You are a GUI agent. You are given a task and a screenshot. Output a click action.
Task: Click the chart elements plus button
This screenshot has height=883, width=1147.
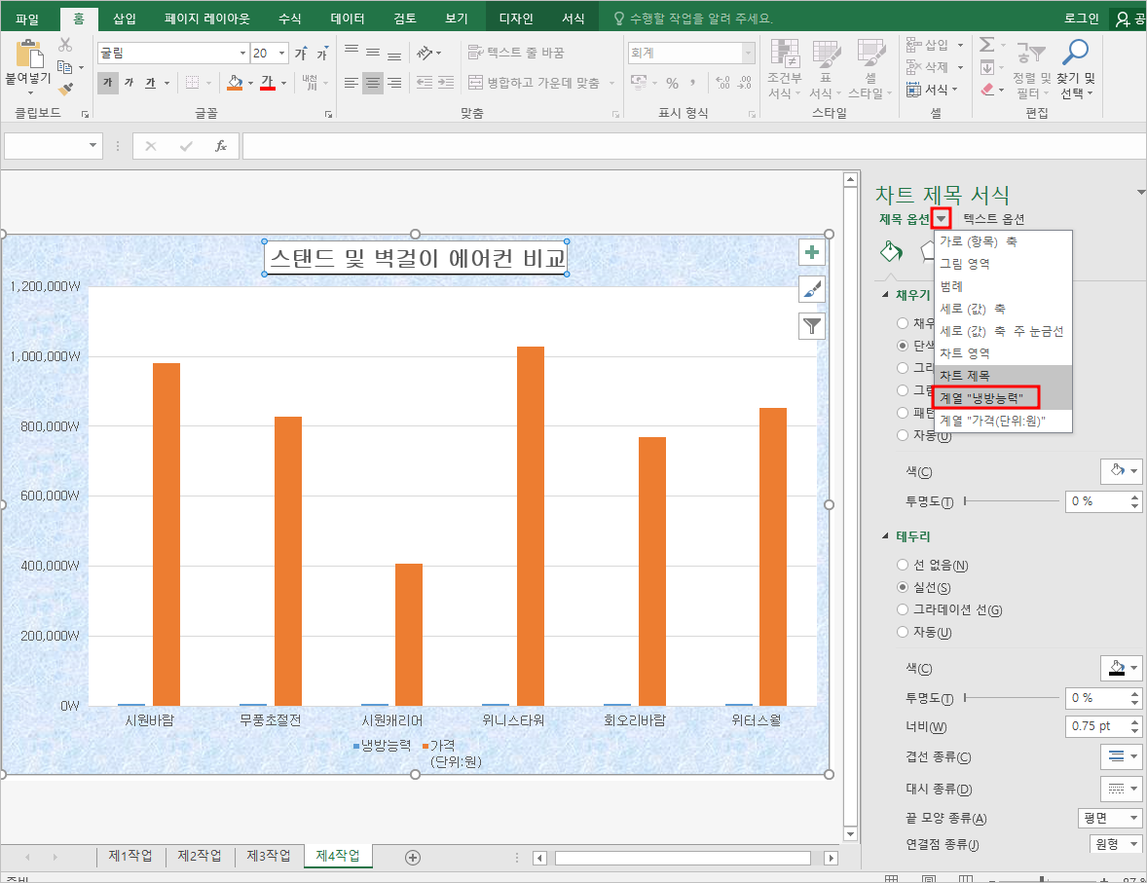812,253
